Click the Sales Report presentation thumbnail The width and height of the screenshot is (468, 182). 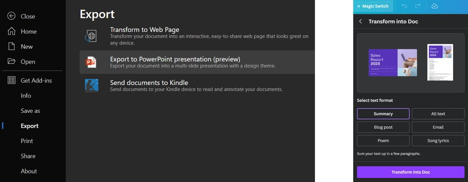click(393, 62)
